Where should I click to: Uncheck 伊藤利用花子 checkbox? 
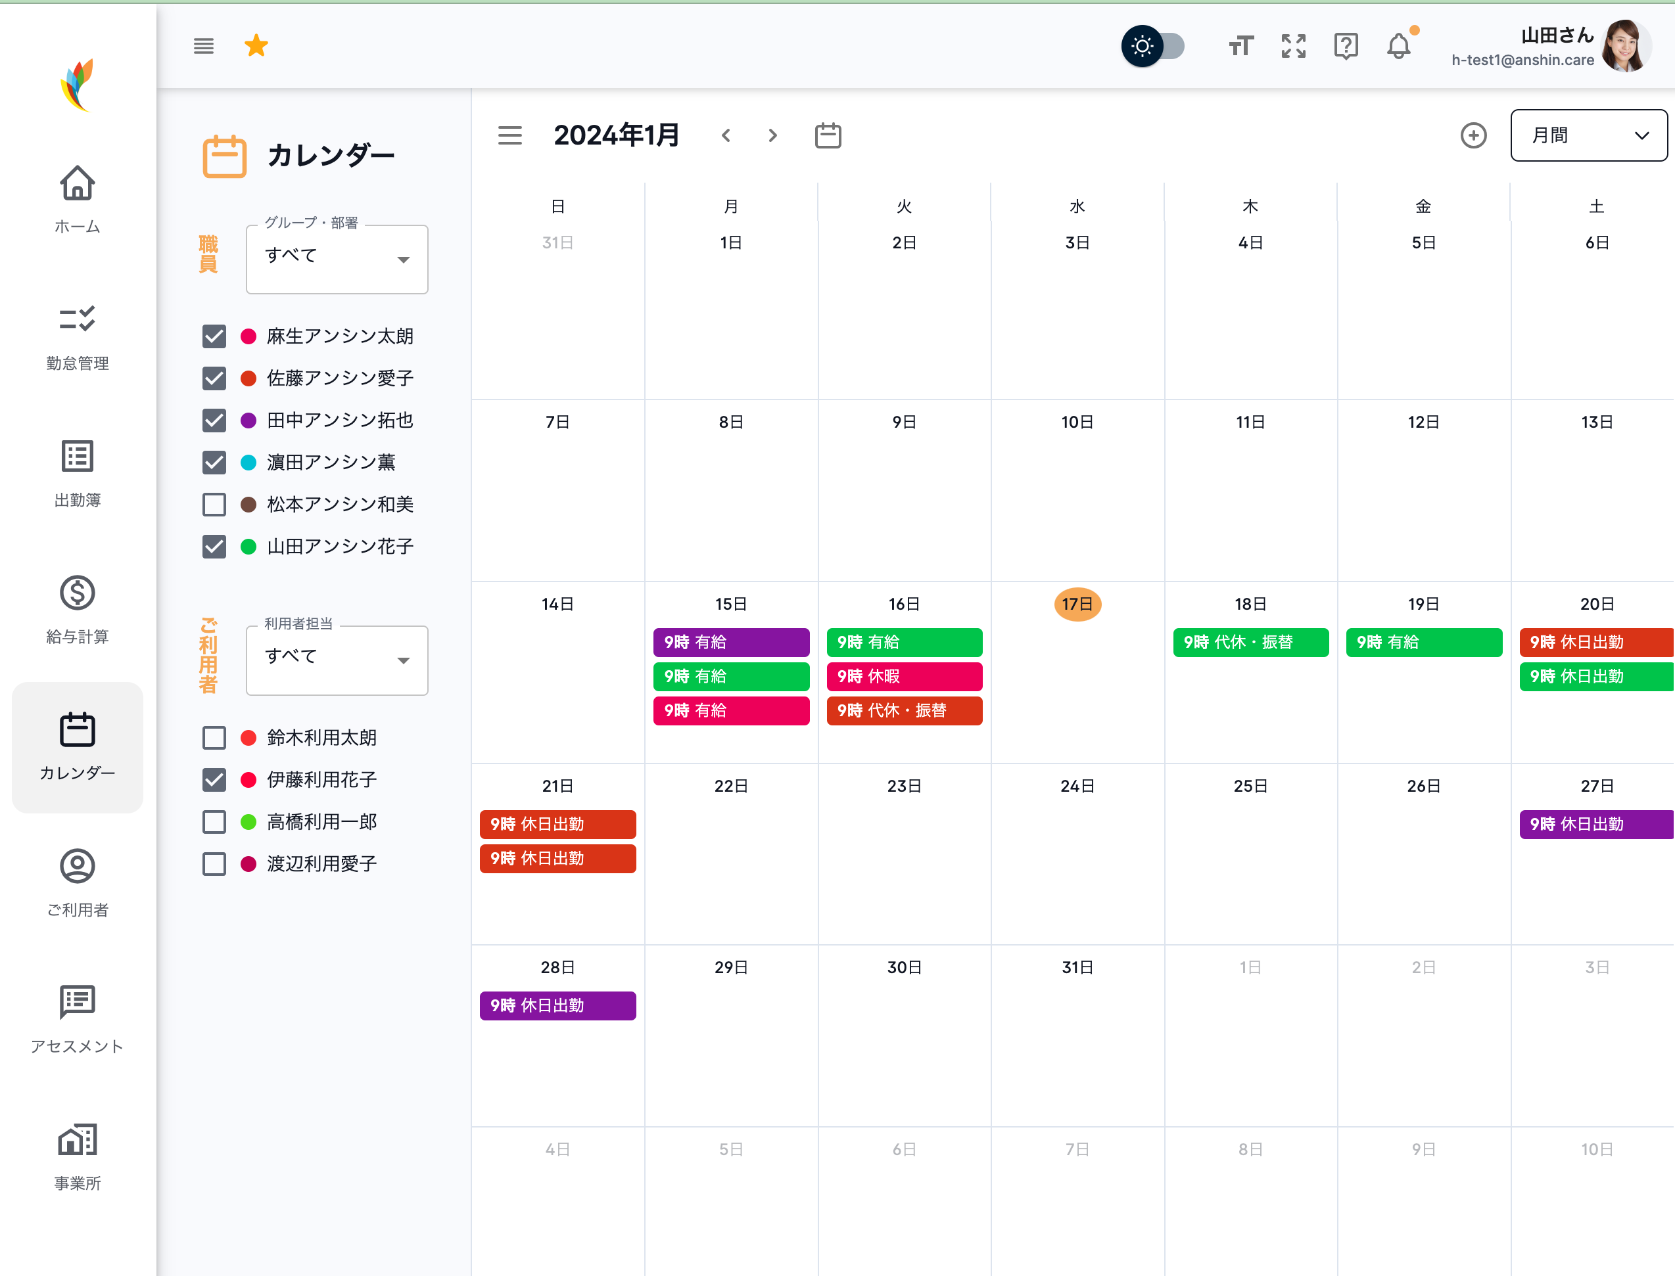point(214,779)
